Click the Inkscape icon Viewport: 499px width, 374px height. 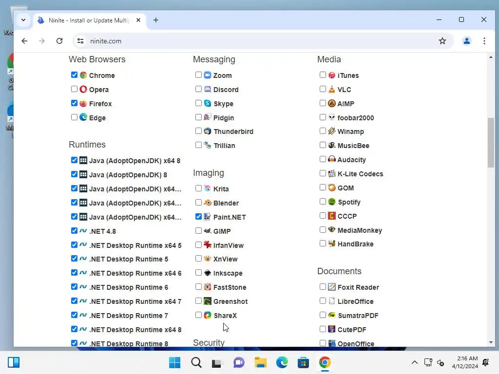[x=208, y=273]
